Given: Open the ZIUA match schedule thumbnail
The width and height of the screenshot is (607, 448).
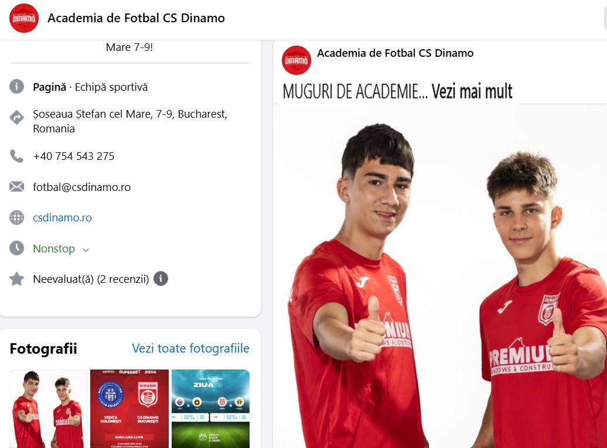Looking at the screenshot, I should [x=210, y=409].
